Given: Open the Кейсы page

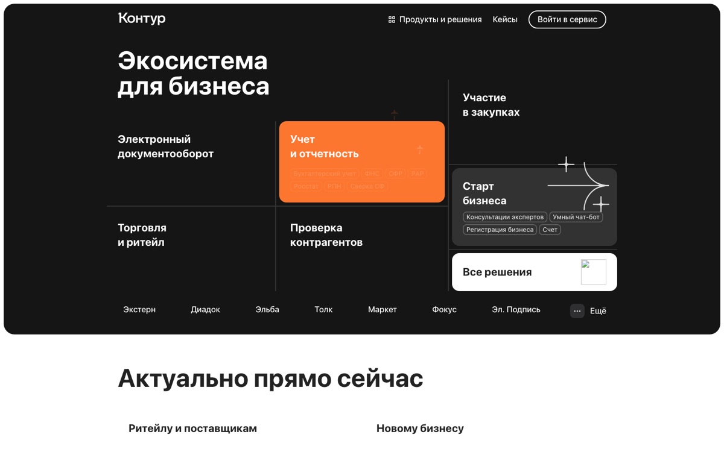Looking at the screenshot, I should pos(505,19).
